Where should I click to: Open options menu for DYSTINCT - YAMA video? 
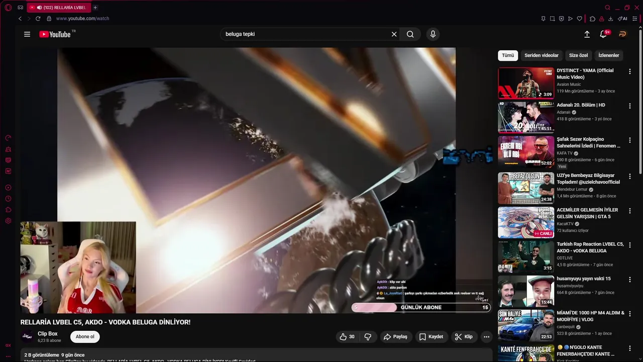[x=630, y=71]
